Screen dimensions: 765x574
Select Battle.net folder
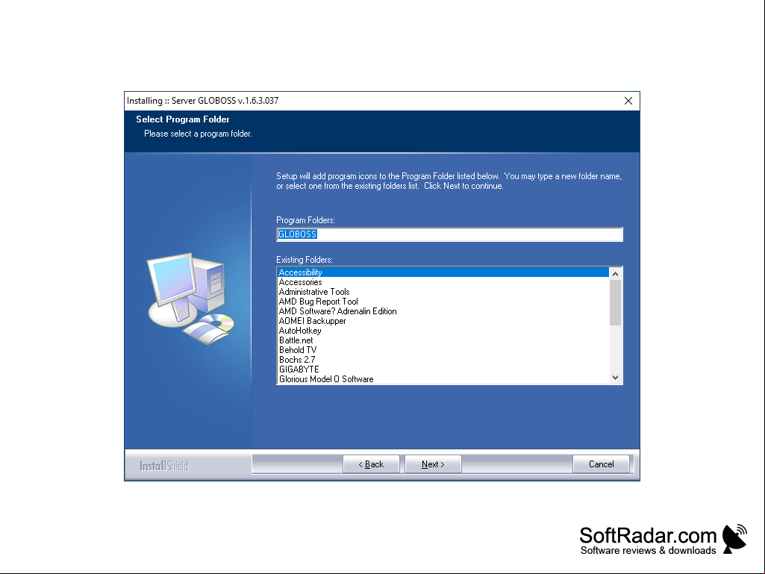[x=443, y=340]
